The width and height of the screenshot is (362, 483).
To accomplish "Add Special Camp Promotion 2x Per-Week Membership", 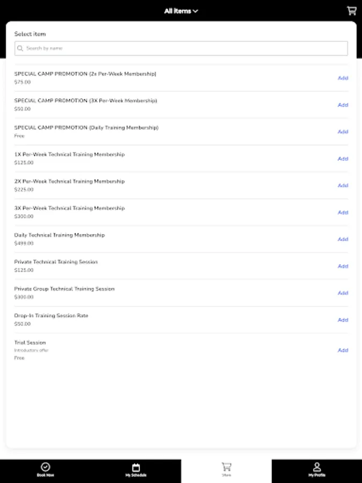I will [x=343, y=78].
